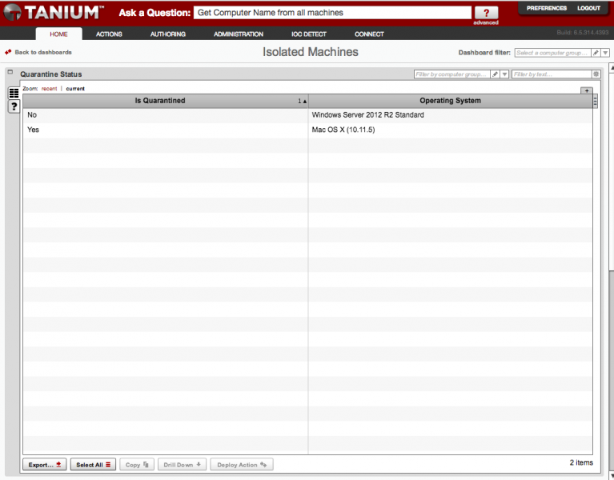This screenshot has height=480, width=614.
Task: Focus the Ask a Question field
Action: point(332,13)
